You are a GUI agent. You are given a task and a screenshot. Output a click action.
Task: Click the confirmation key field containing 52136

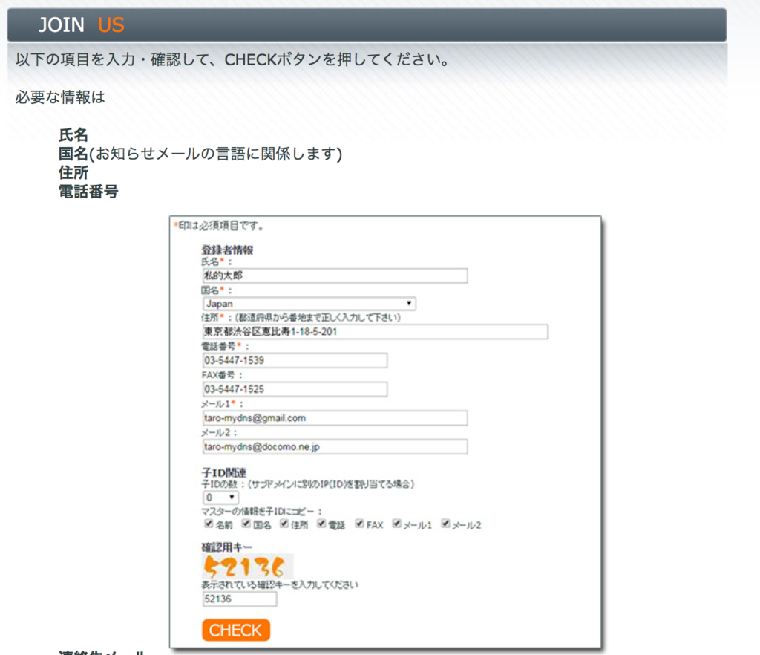(240, 599)
